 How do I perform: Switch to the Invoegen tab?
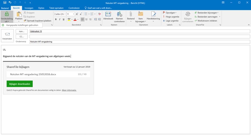(29, 8)
